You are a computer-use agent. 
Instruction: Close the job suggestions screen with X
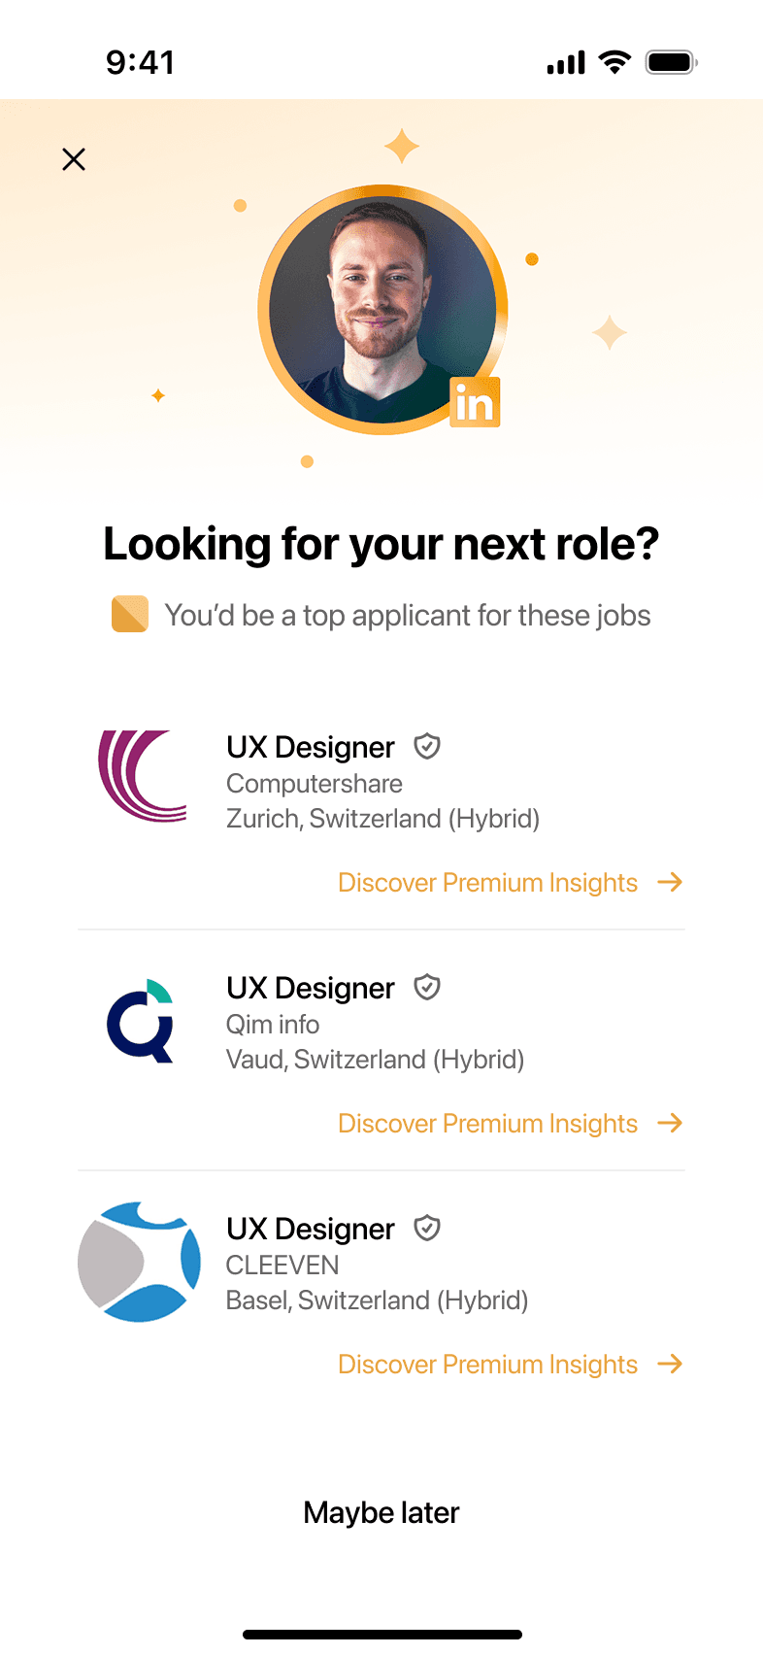[74, 159]
